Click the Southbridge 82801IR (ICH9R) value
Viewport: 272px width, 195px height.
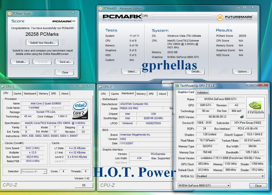[x=153, y=118]
